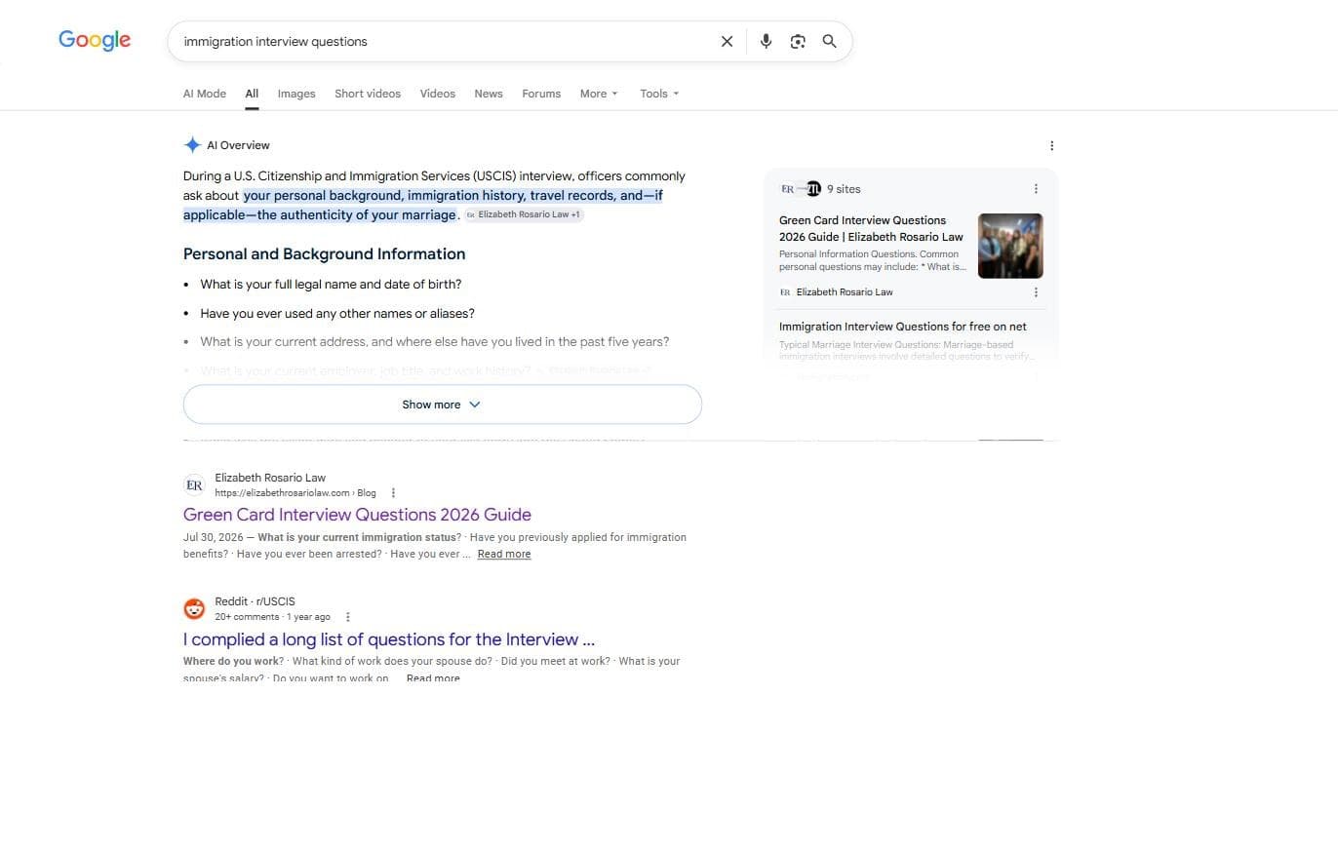1338x850 pixels.
Task: Open search by image lens icon
Action: click(798, 41)
